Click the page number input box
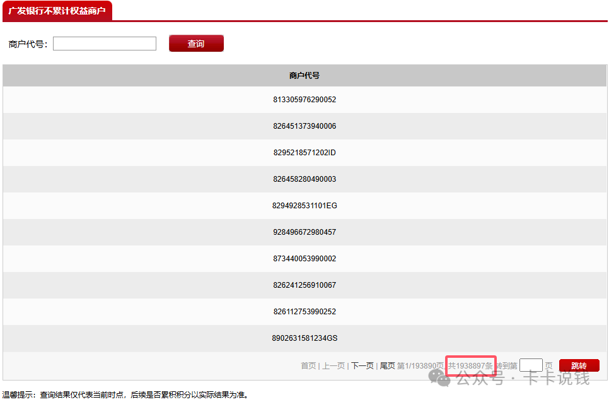 pos(531,365)
